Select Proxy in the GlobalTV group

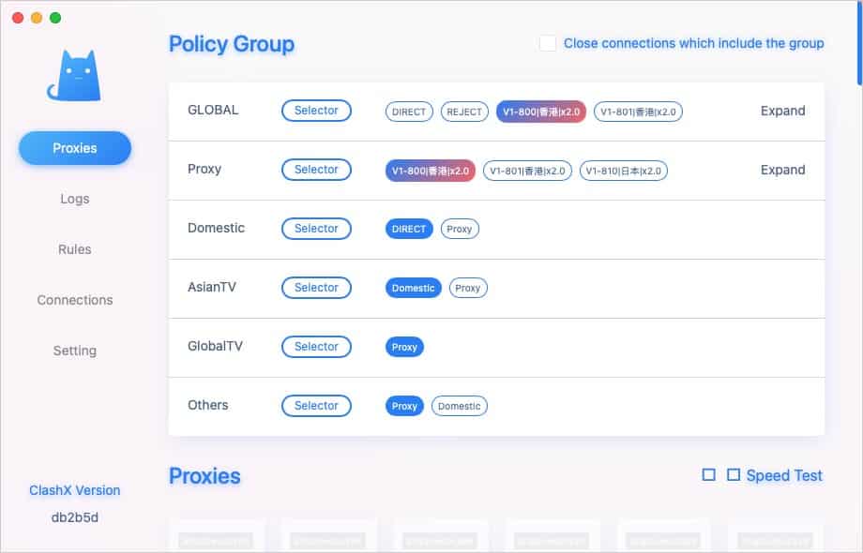click(x=403, y=347)
